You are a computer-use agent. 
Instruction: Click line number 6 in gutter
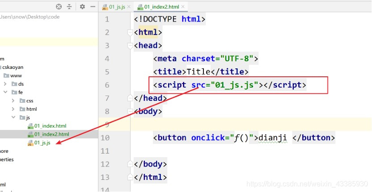[x=107, y=85]
